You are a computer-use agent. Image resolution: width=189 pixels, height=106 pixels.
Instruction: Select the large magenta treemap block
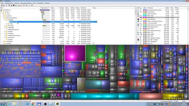pos(75,53)
